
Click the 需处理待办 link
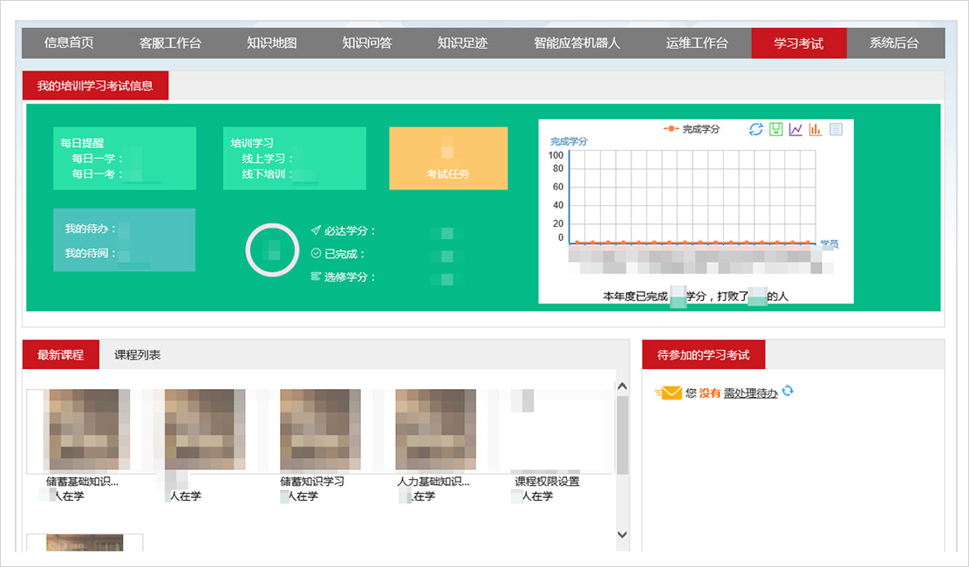(x=750, y=393)
